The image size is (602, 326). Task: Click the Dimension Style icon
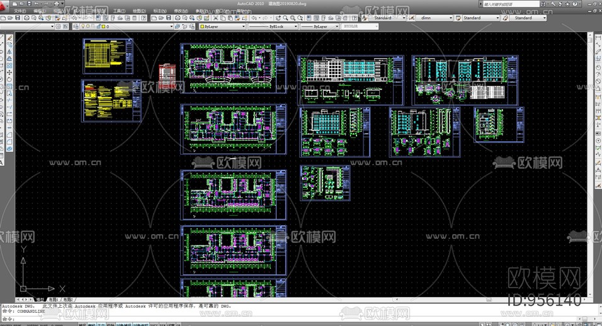[x=412, y=18]
